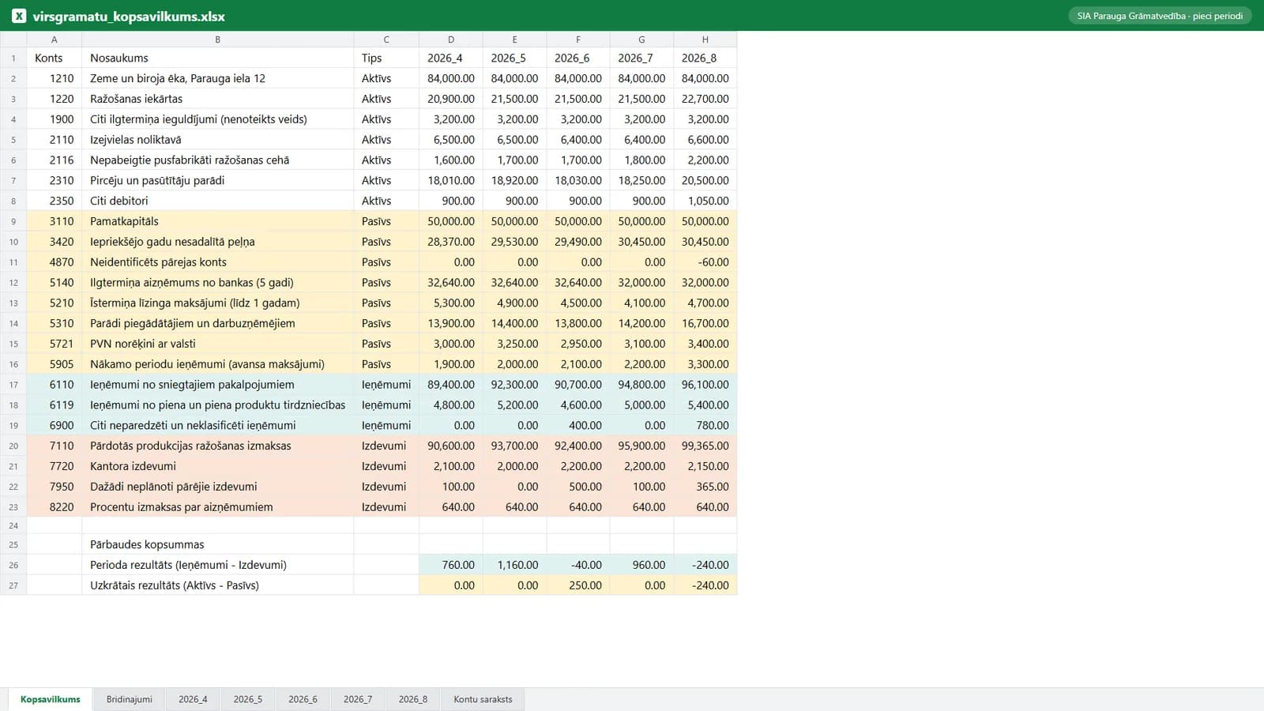Select column B header
Image resolution: width=1264 pixels, height=711 pixels.
pyautogui.click(x=218, y=39)
